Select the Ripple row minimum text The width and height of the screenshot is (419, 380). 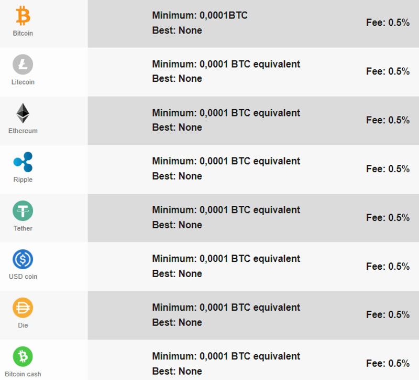226,161
